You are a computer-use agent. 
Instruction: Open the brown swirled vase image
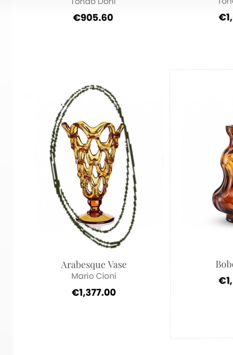click(x=223, y=174)
